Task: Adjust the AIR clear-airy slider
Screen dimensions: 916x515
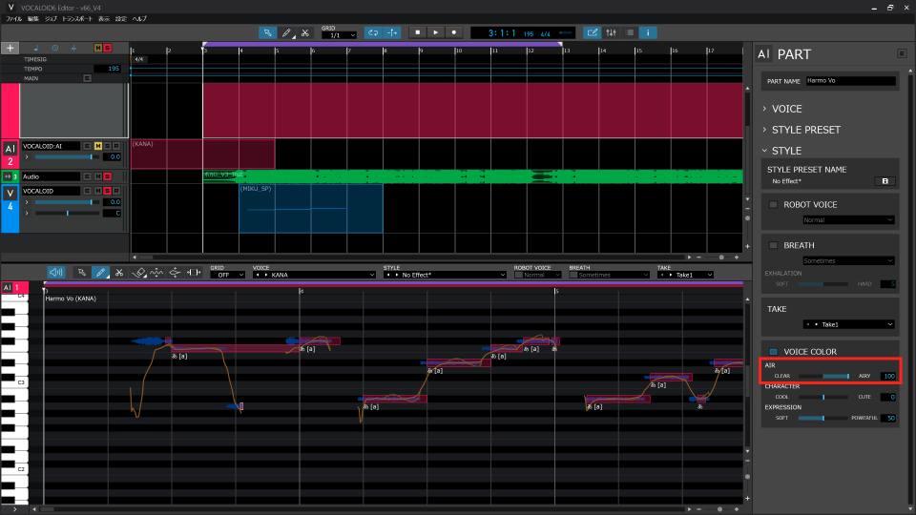Action: pos(823,376)
